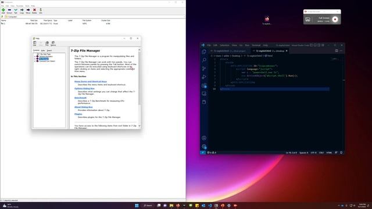Image resolution: width=372 pixels, height=209 pixels.
Task: Switch to the first editor tab in VS Code
Action: click(230, 51)
